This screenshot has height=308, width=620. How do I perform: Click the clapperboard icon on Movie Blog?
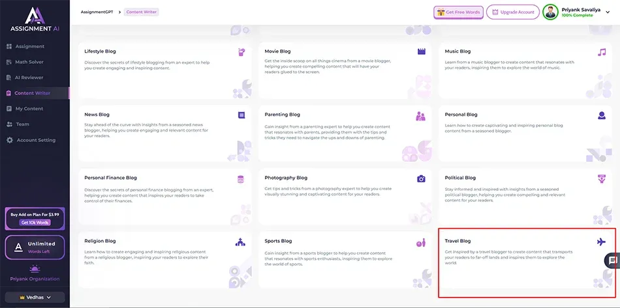[421, 51]
